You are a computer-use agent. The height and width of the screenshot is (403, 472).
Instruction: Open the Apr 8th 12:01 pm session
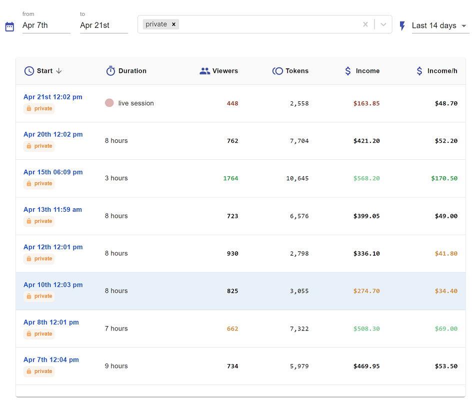51,322
